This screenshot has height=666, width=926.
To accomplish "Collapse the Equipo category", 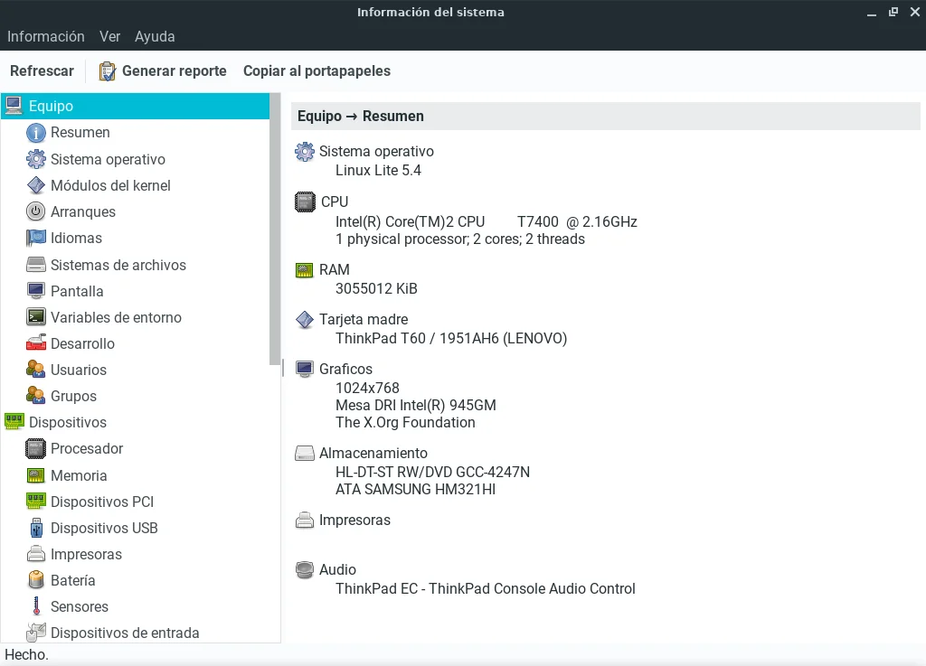I will tap(14, 106).
